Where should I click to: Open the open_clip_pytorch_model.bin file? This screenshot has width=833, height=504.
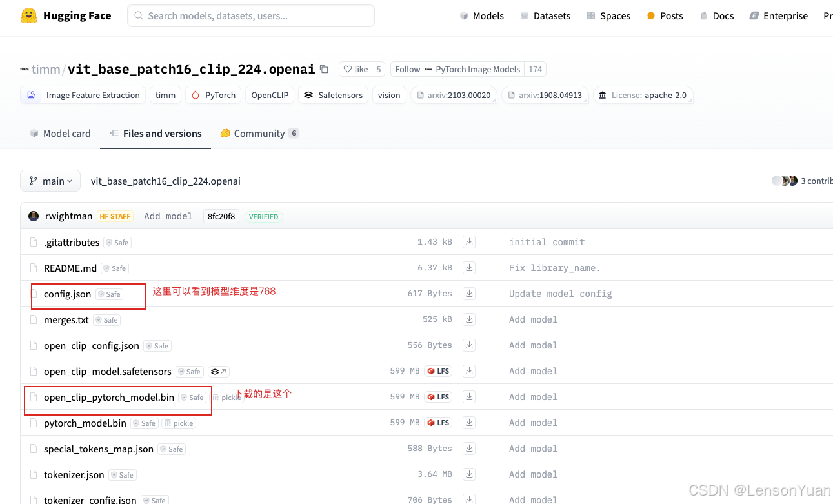click(109, 397)
